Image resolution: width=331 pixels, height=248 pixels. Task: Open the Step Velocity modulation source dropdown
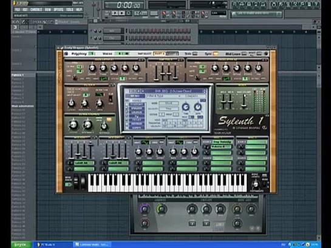click(222, 142)
